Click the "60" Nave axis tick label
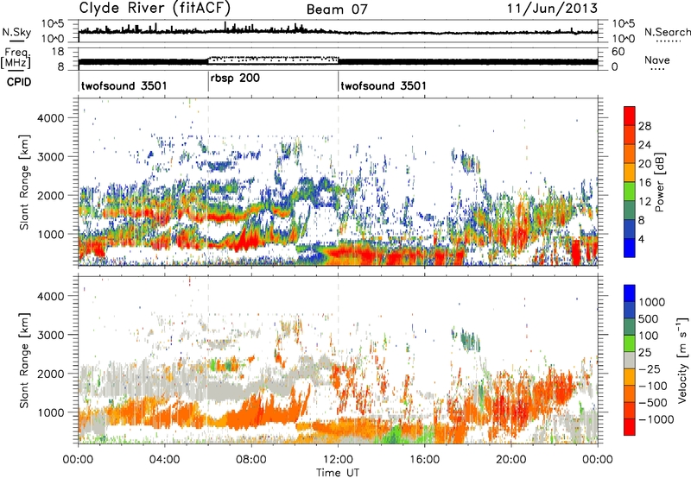691x478 pixels. coord(618,52)
